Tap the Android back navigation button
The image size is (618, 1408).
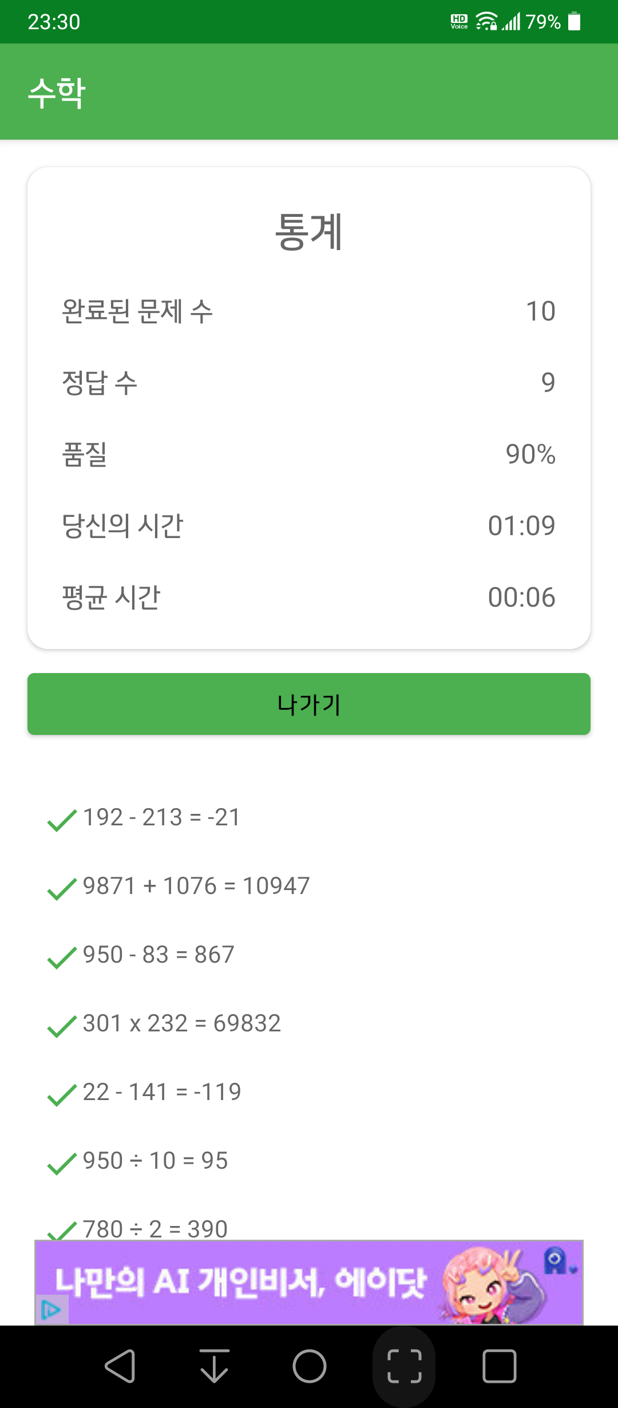[x=120, y=1366]
